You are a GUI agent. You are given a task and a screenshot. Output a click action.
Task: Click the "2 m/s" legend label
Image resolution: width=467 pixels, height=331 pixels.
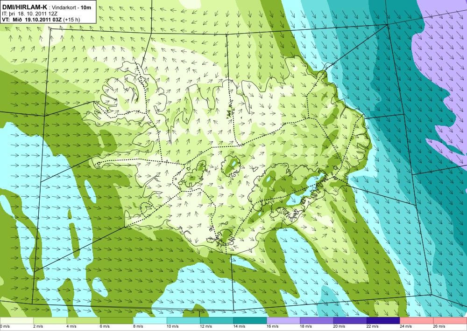(38, 326)
